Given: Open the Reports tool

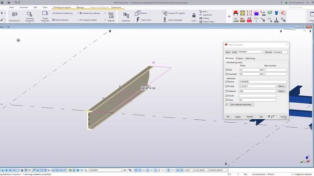Looking at the screenshot, I should point(111,17).
